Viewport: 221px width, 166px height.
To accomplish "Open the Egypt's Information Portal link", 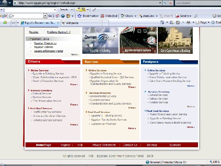I will [x=48, y=51].
